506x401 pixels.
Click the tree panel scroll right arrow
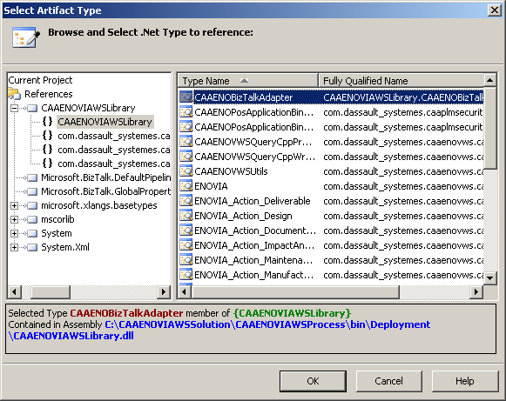164,292
